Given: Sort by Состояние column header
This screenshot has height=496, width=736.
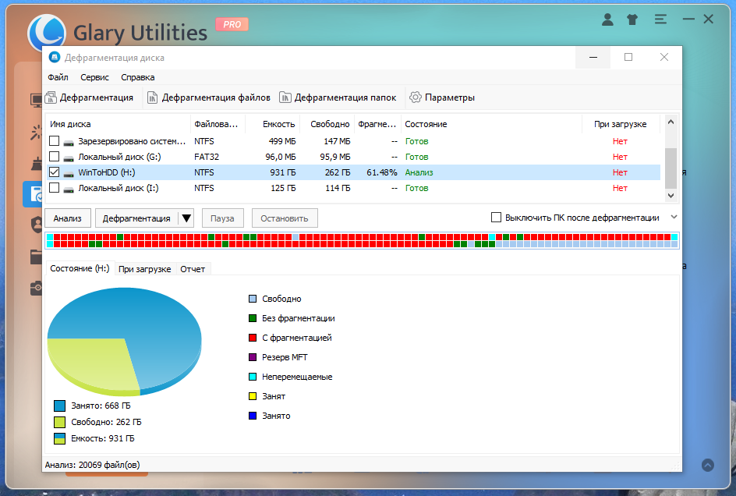Looking at the screenshot, I should coord(491,124).
